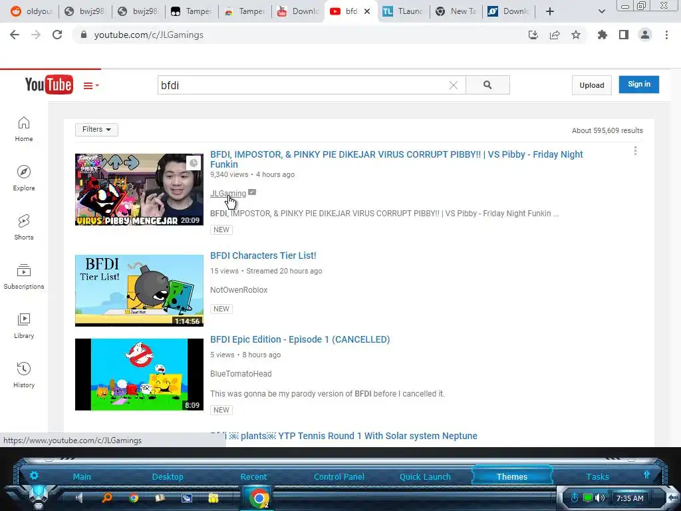Screen dimensions: 681x511
Task: Open the VS Pibby Friday Night Funkin video title
Action: point(396,159)
